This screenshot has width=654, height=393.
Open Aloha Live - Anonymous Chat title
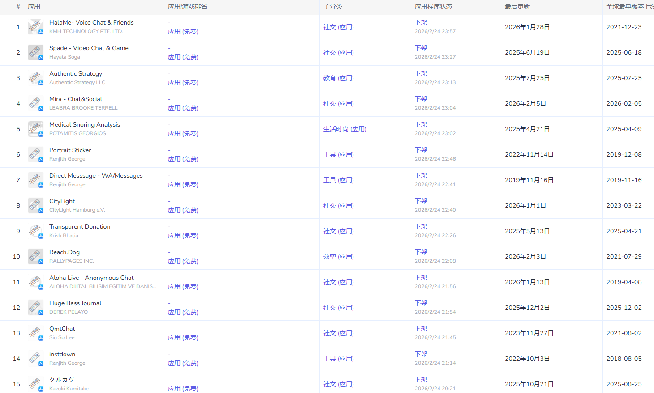91,278
